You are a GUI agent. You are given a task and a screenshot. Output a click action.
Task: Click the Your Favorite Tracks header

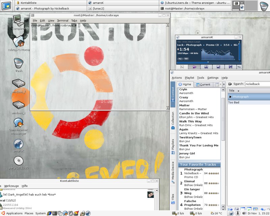pyautogui.click(x=199, y=164)
